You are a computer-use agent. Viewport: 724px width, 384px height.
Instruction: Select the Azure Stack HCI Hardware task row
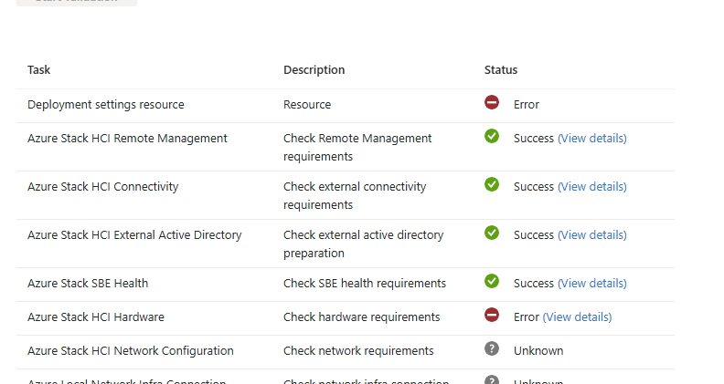[x=346, y=318]
